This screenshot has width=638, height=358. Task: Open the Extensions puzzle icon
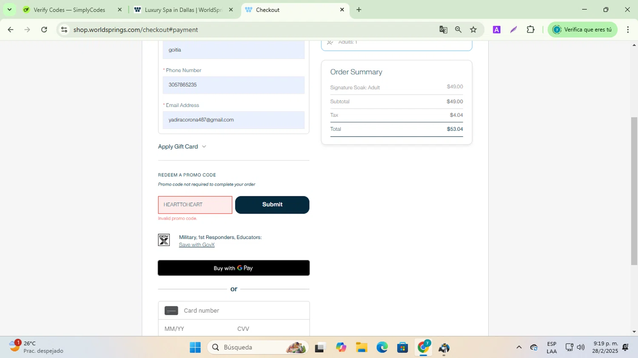tap(530, 30)
